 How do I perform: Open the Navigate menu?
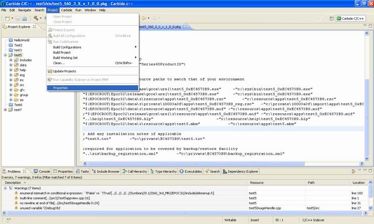(25, 10)
